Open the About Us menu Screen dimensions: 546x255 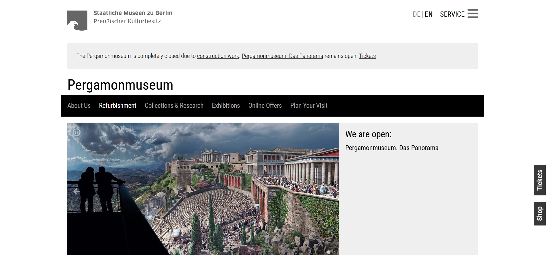pos(79,105)
